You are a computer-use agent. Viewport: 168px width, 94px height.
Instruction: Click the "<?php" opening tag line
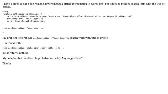pos(5,11)
